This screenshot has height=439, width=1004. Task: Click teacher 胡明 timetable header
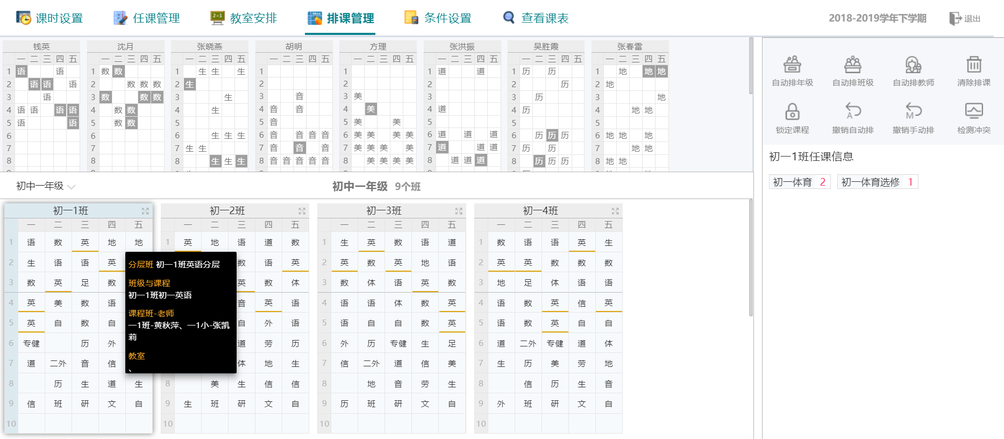[294, 46]
